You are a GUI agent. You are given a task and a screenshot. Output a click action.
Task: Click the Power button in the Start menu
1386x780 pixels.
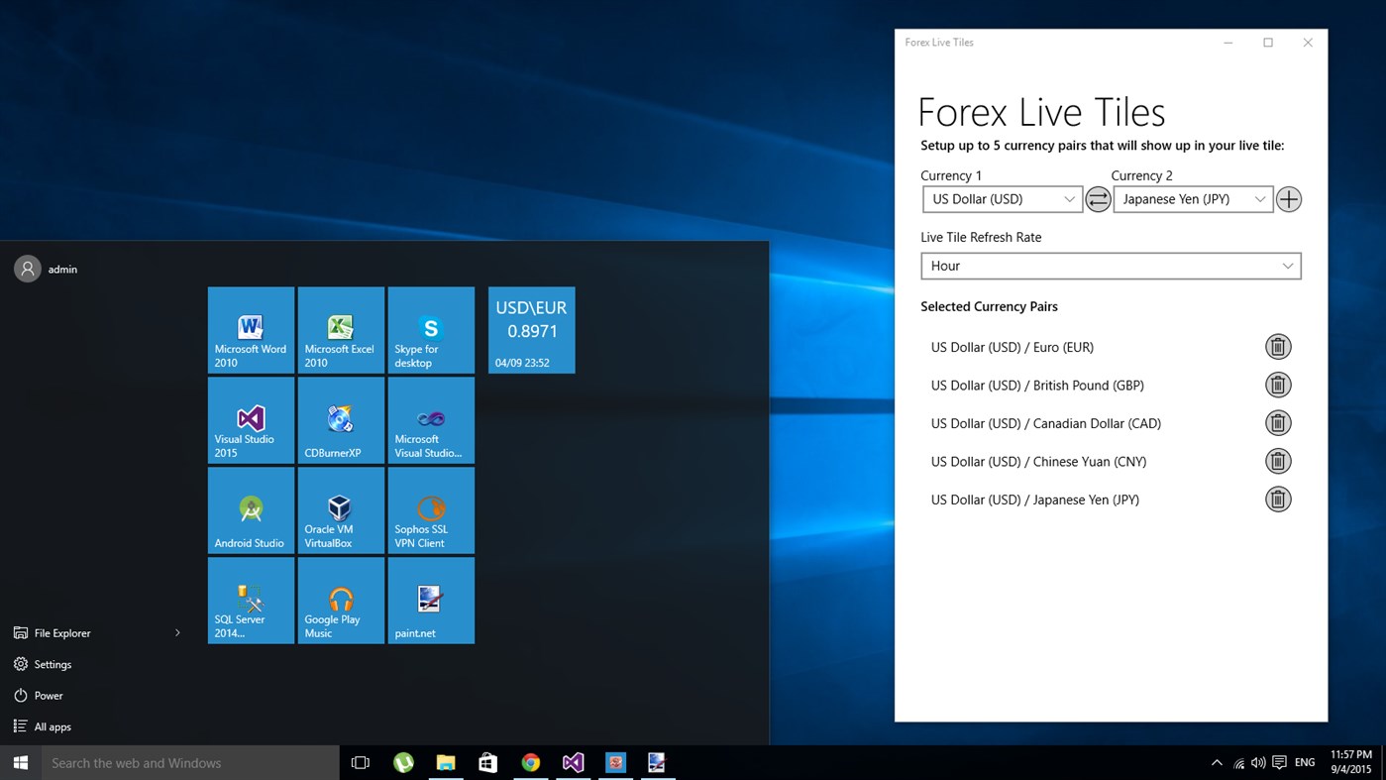46,695
